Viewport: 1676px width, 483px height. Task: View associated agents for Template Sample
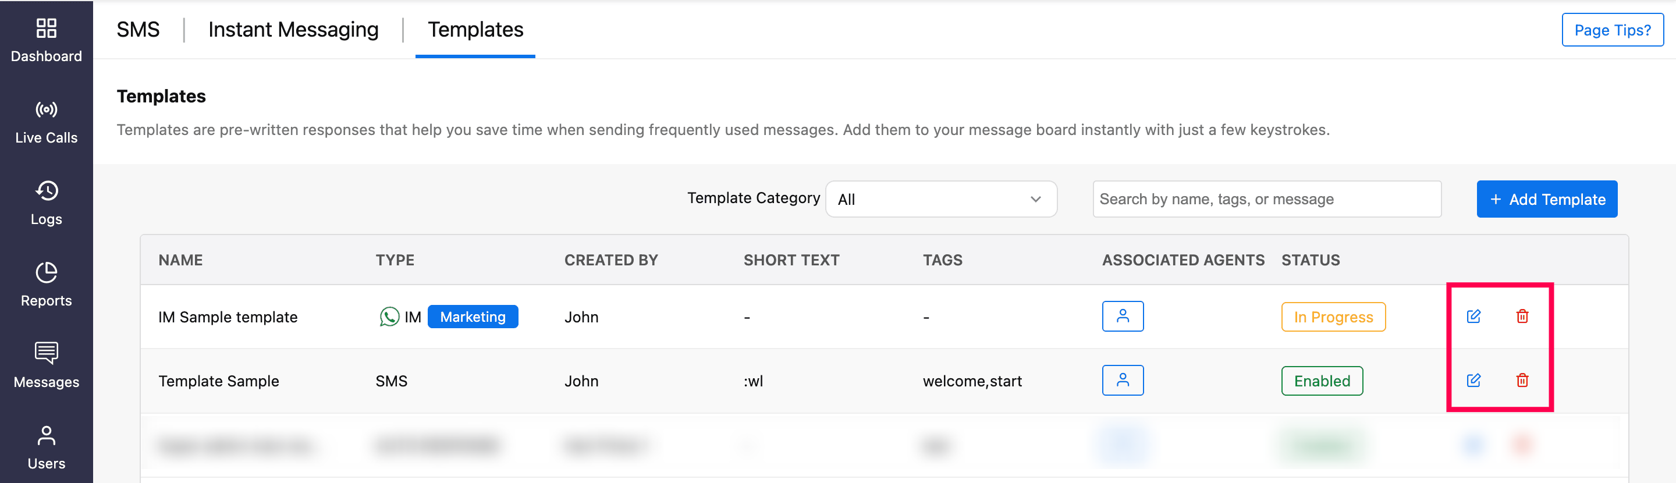[x=1123, y=380]
